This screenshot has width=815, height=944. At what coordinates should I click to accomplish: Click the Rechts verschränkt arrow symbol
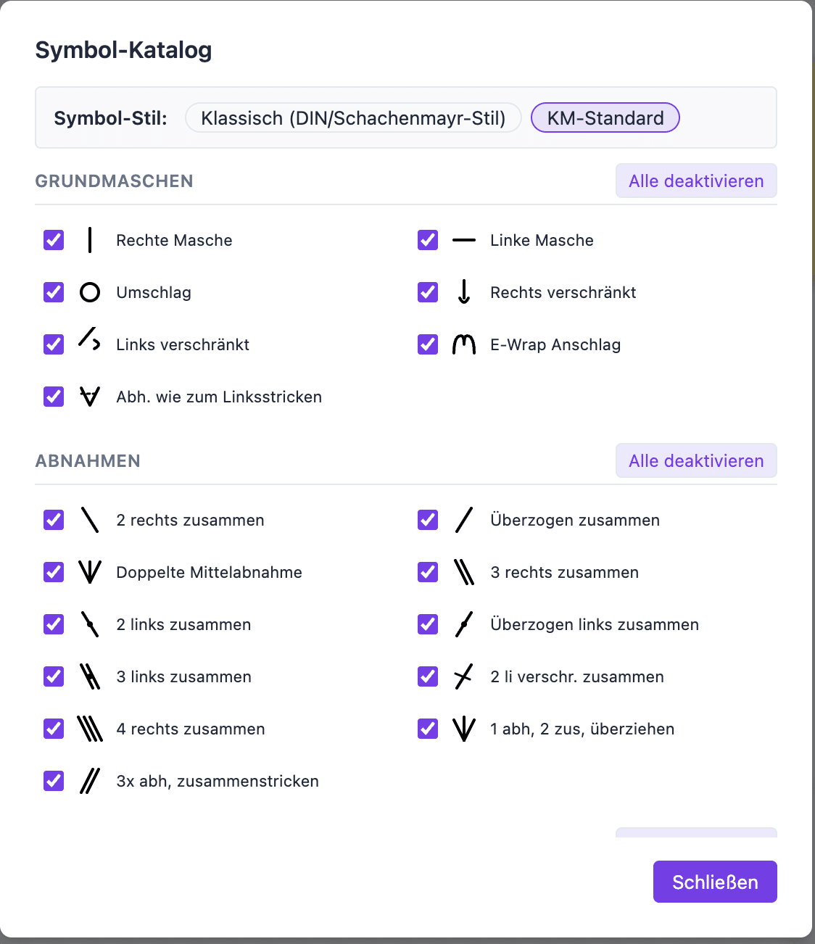click(464, 292)
